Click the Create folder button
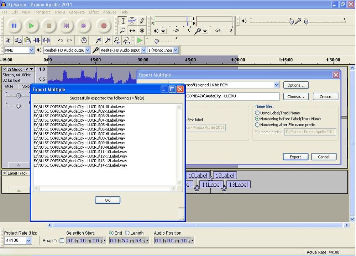This screenshot has height=256, width=356. click(x=325, y=97)
